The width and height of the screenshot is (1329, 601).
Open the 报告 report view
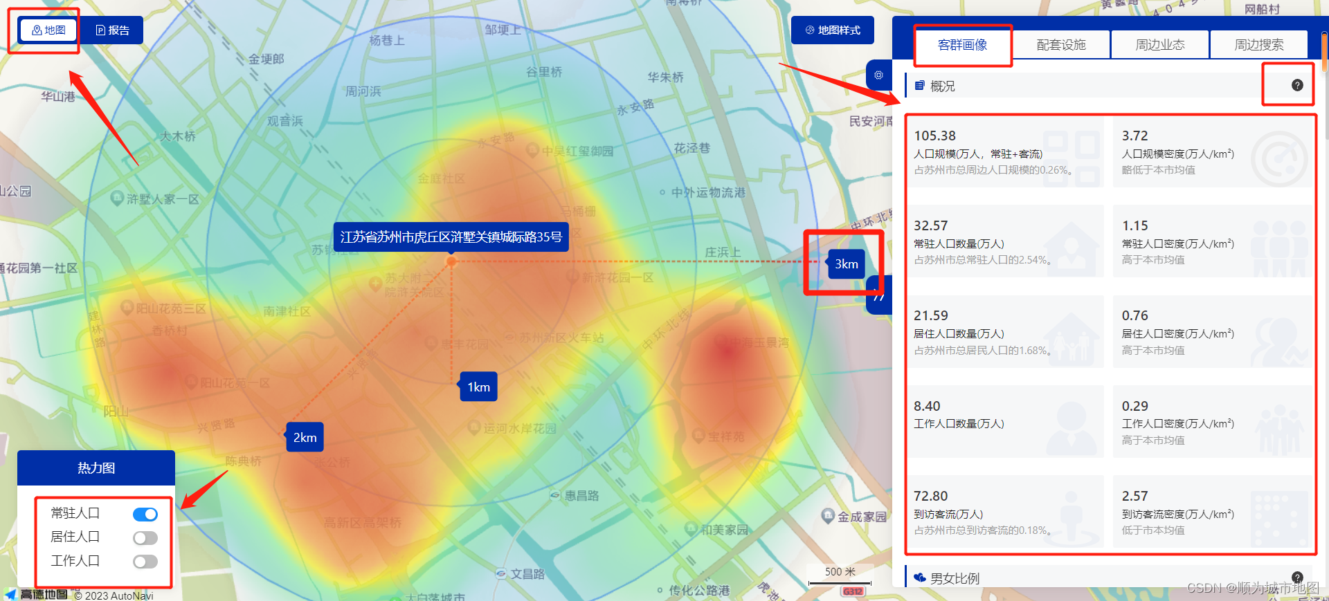tap(112, 30)
